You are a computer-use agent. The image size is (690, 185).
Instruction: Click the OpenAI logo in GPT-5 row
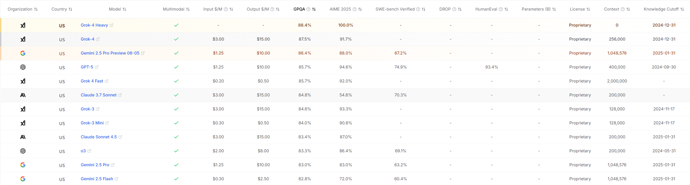(x=23, y=67)
